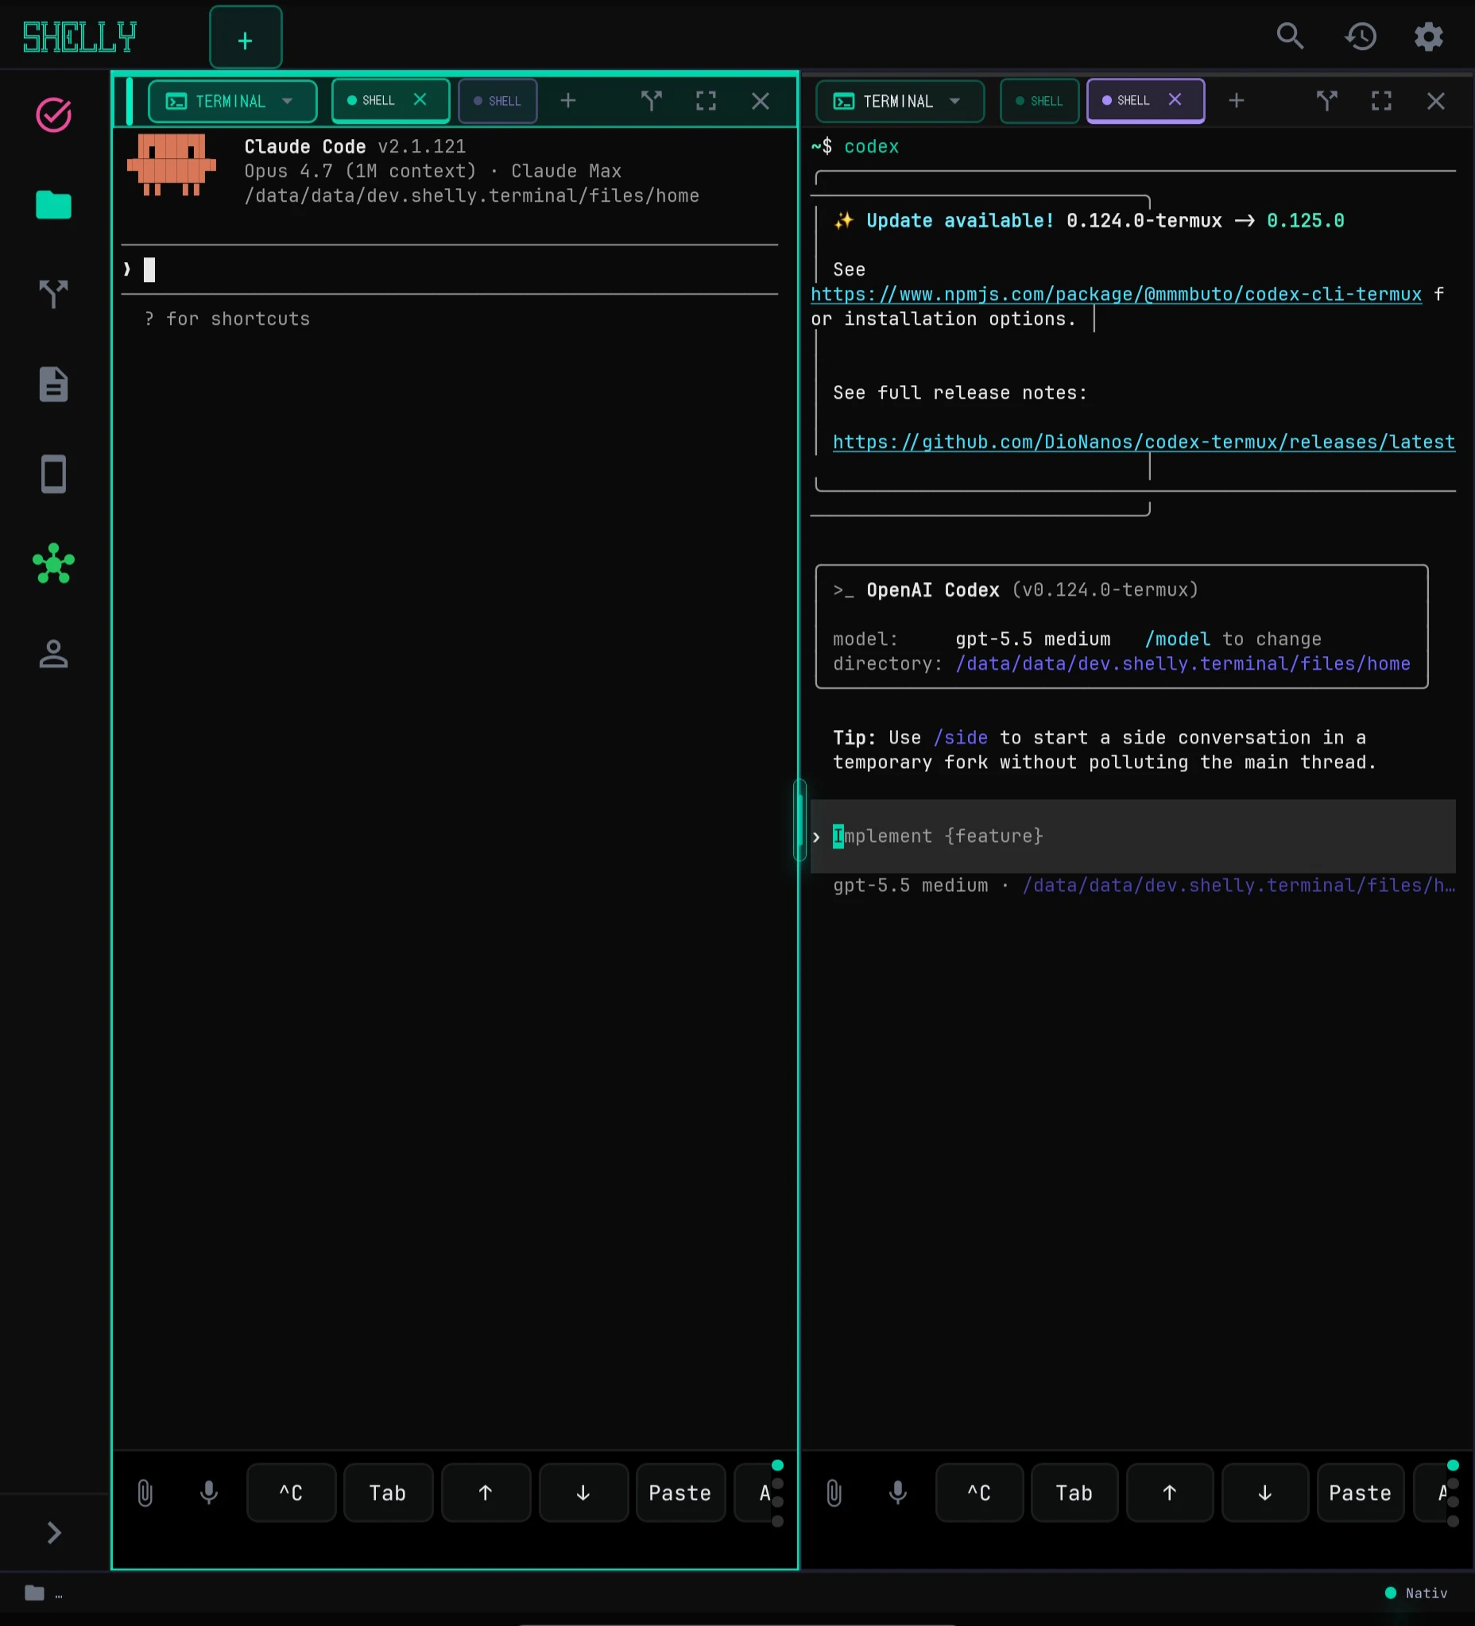Open the TERMINAL dropdown in the Claude Code pane
Image resolution: width=1475 pixels, height=1626 pixels.
tap(232, 101)
